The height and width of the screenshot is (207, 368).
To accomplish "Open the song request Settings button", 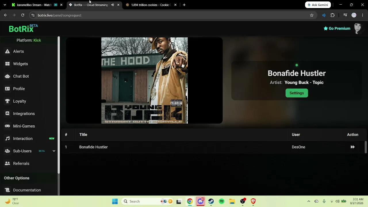I will click(297, 93).
